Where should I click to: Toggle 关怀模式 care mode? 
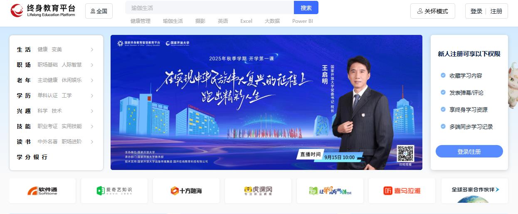[x=433, y=11]
